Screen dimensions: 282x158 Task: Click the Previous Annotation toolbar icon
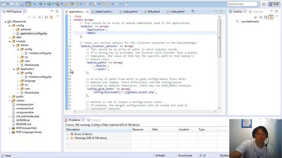pyautogui.click(x=95, y=4)
